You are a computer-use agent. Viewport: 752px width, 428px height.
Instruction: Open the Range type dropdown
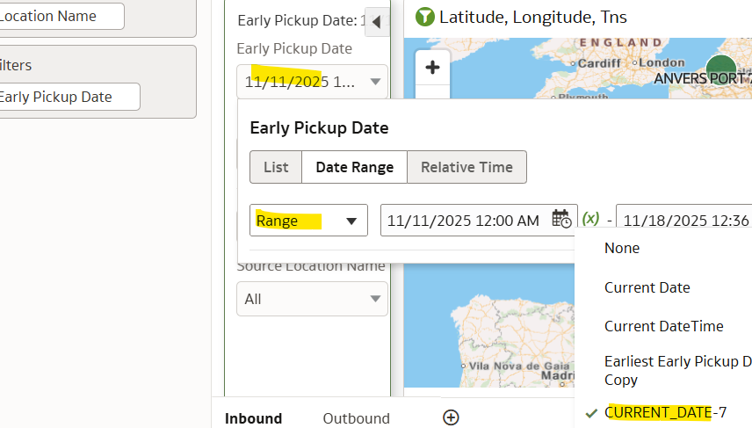(x=308, y=221)
